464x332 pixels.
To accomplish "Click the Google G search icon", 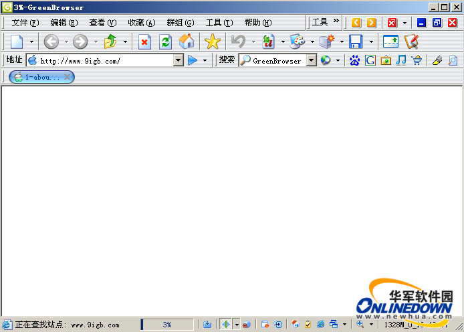I will [370, 60].
